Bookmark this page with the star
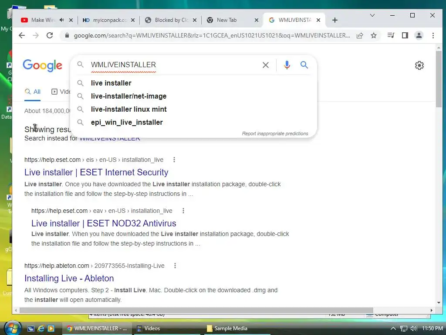The height and width of the screenshot is (335, 446). [374, 35]
